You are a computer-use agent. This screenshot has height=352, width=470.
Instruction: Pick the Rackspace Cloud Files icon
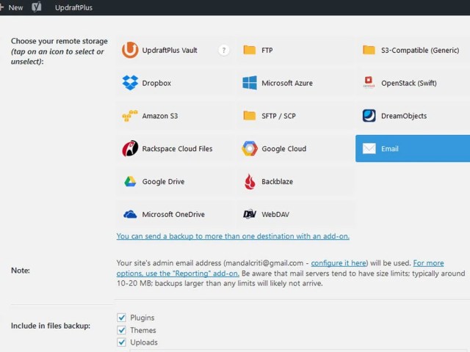coord(130,149)
